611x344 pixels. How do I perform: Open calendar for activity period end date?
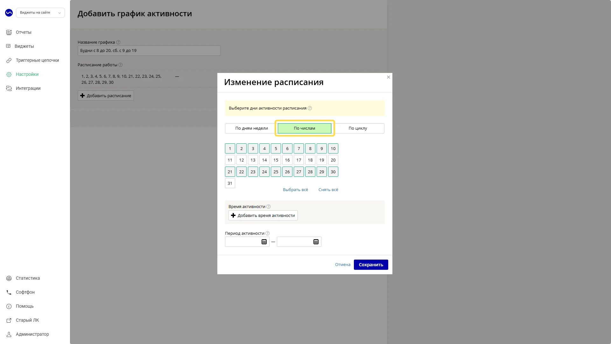pos(316,242)
